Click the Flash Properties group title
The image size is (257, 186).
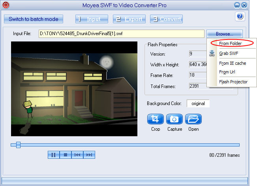162,45
